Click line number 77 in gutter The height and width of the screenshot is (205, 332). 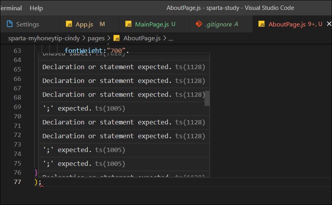click(17, 182)
